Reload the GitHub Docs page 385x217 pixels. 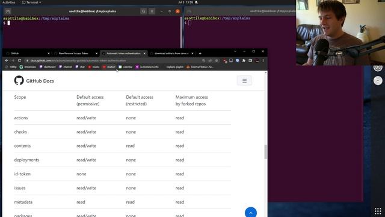coord(19,60)
